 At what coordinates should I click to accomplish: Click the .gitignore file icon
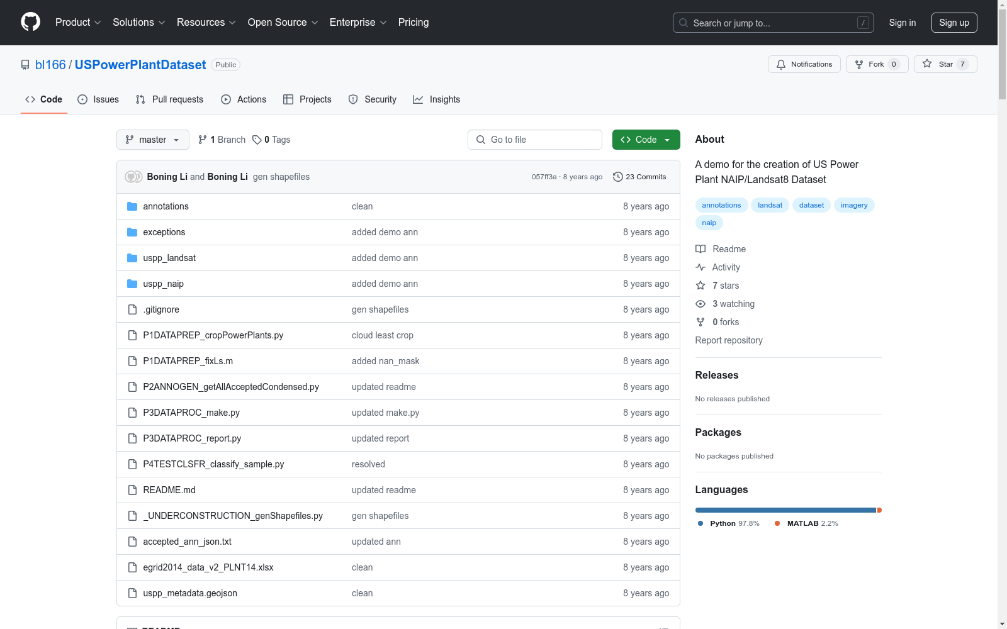pos(132,309)
